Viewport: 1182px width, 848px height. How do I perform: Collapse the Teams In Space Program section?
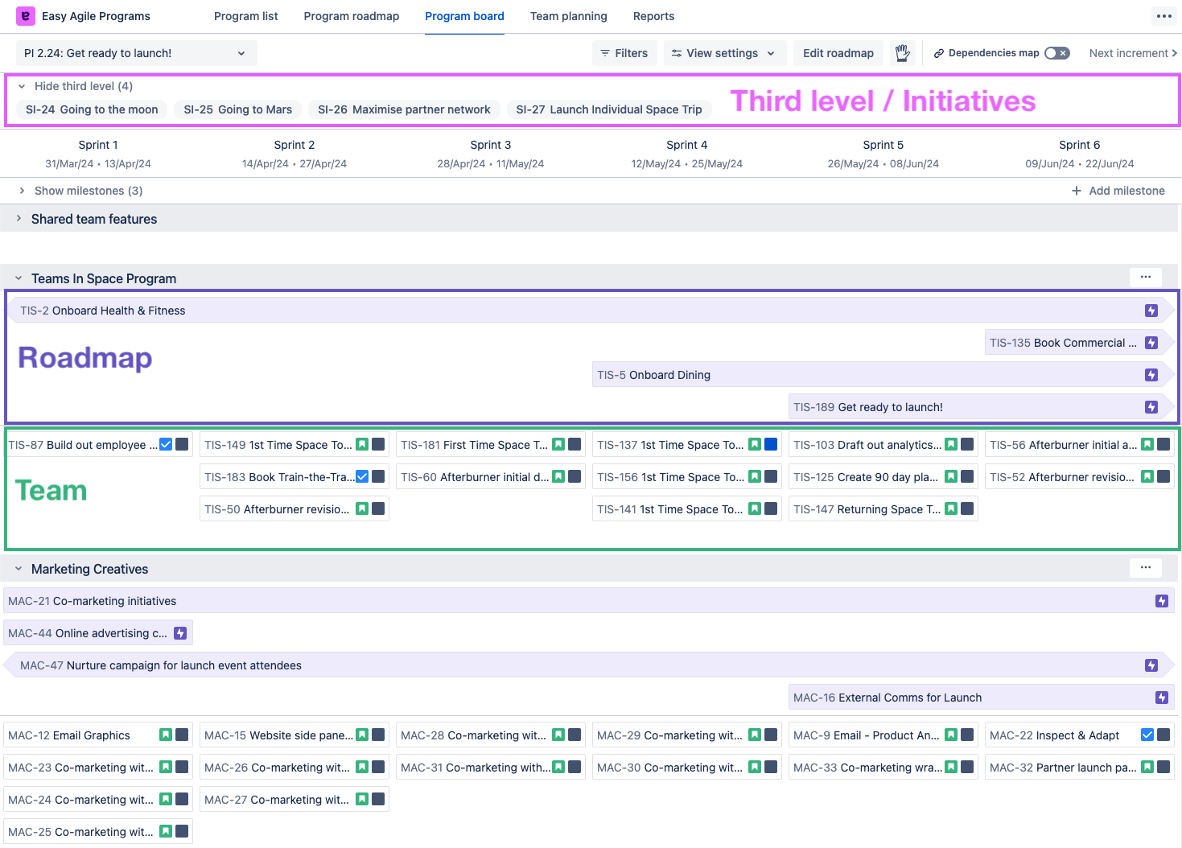point(19,278)
